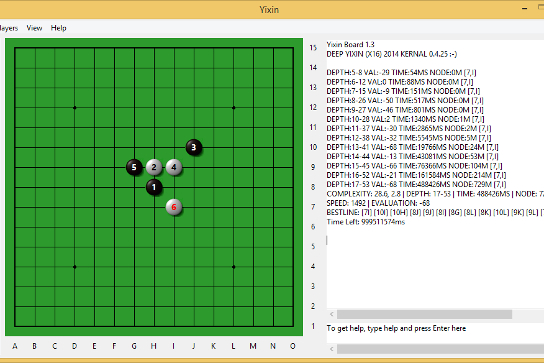
Task: Click the DEPTH:5-8 VAL:-29 log line
Action: pyautogui.click(x=401, y=72)
